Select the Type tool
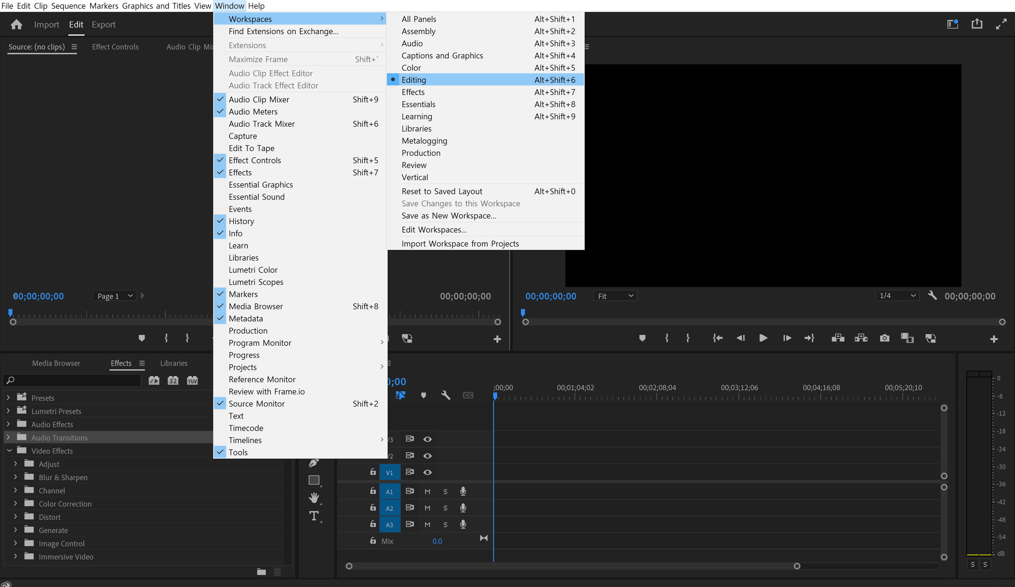This screenshot has height=587, width=1015. tap(314, 516)
